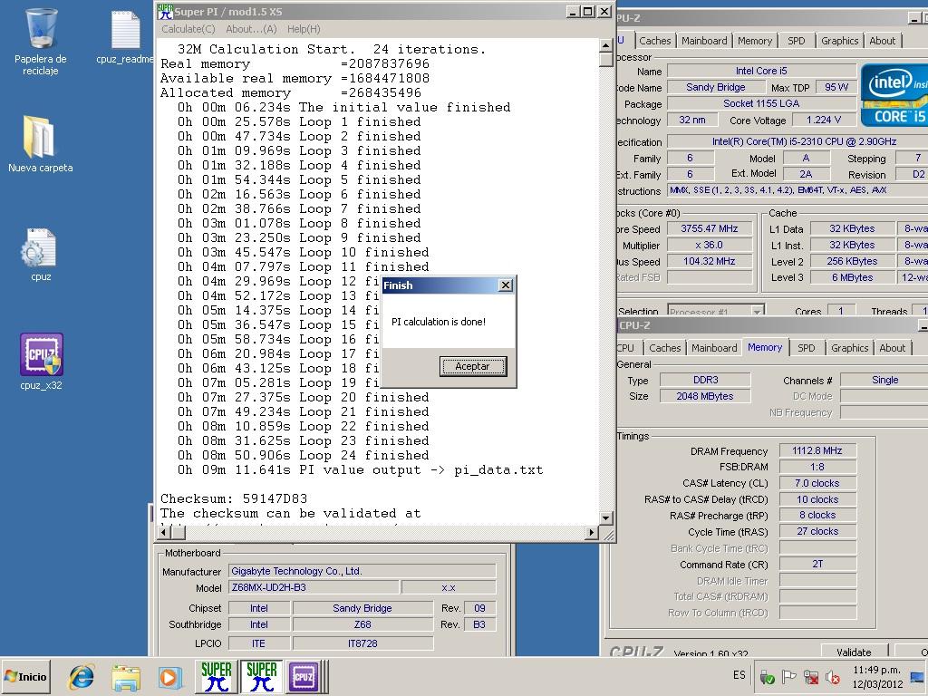This screenshot has height=696, width=928.
Task: Click the Command Rate 2T value
Action: 817,564
